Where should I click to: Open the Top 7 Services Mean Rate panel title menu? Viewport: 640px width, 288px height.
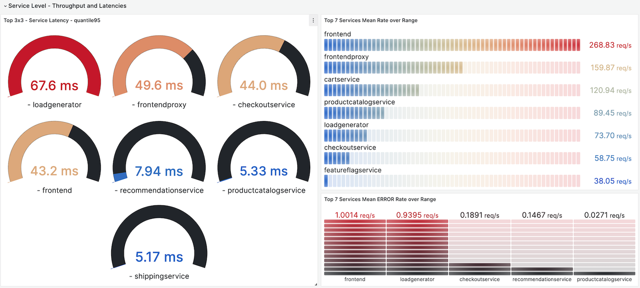coord(370,20)
